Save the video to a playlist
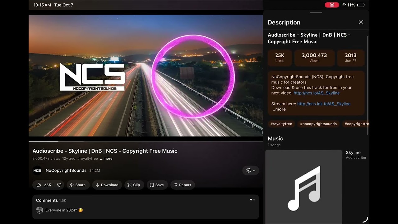Viewport: 398px width, 224px height. point(157,185)
